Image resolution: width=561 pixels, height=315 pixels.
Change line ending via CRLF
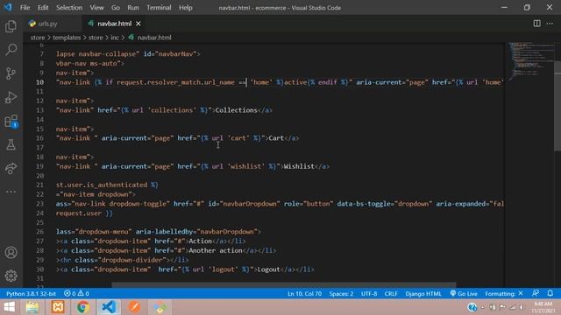tap(391, 294)
